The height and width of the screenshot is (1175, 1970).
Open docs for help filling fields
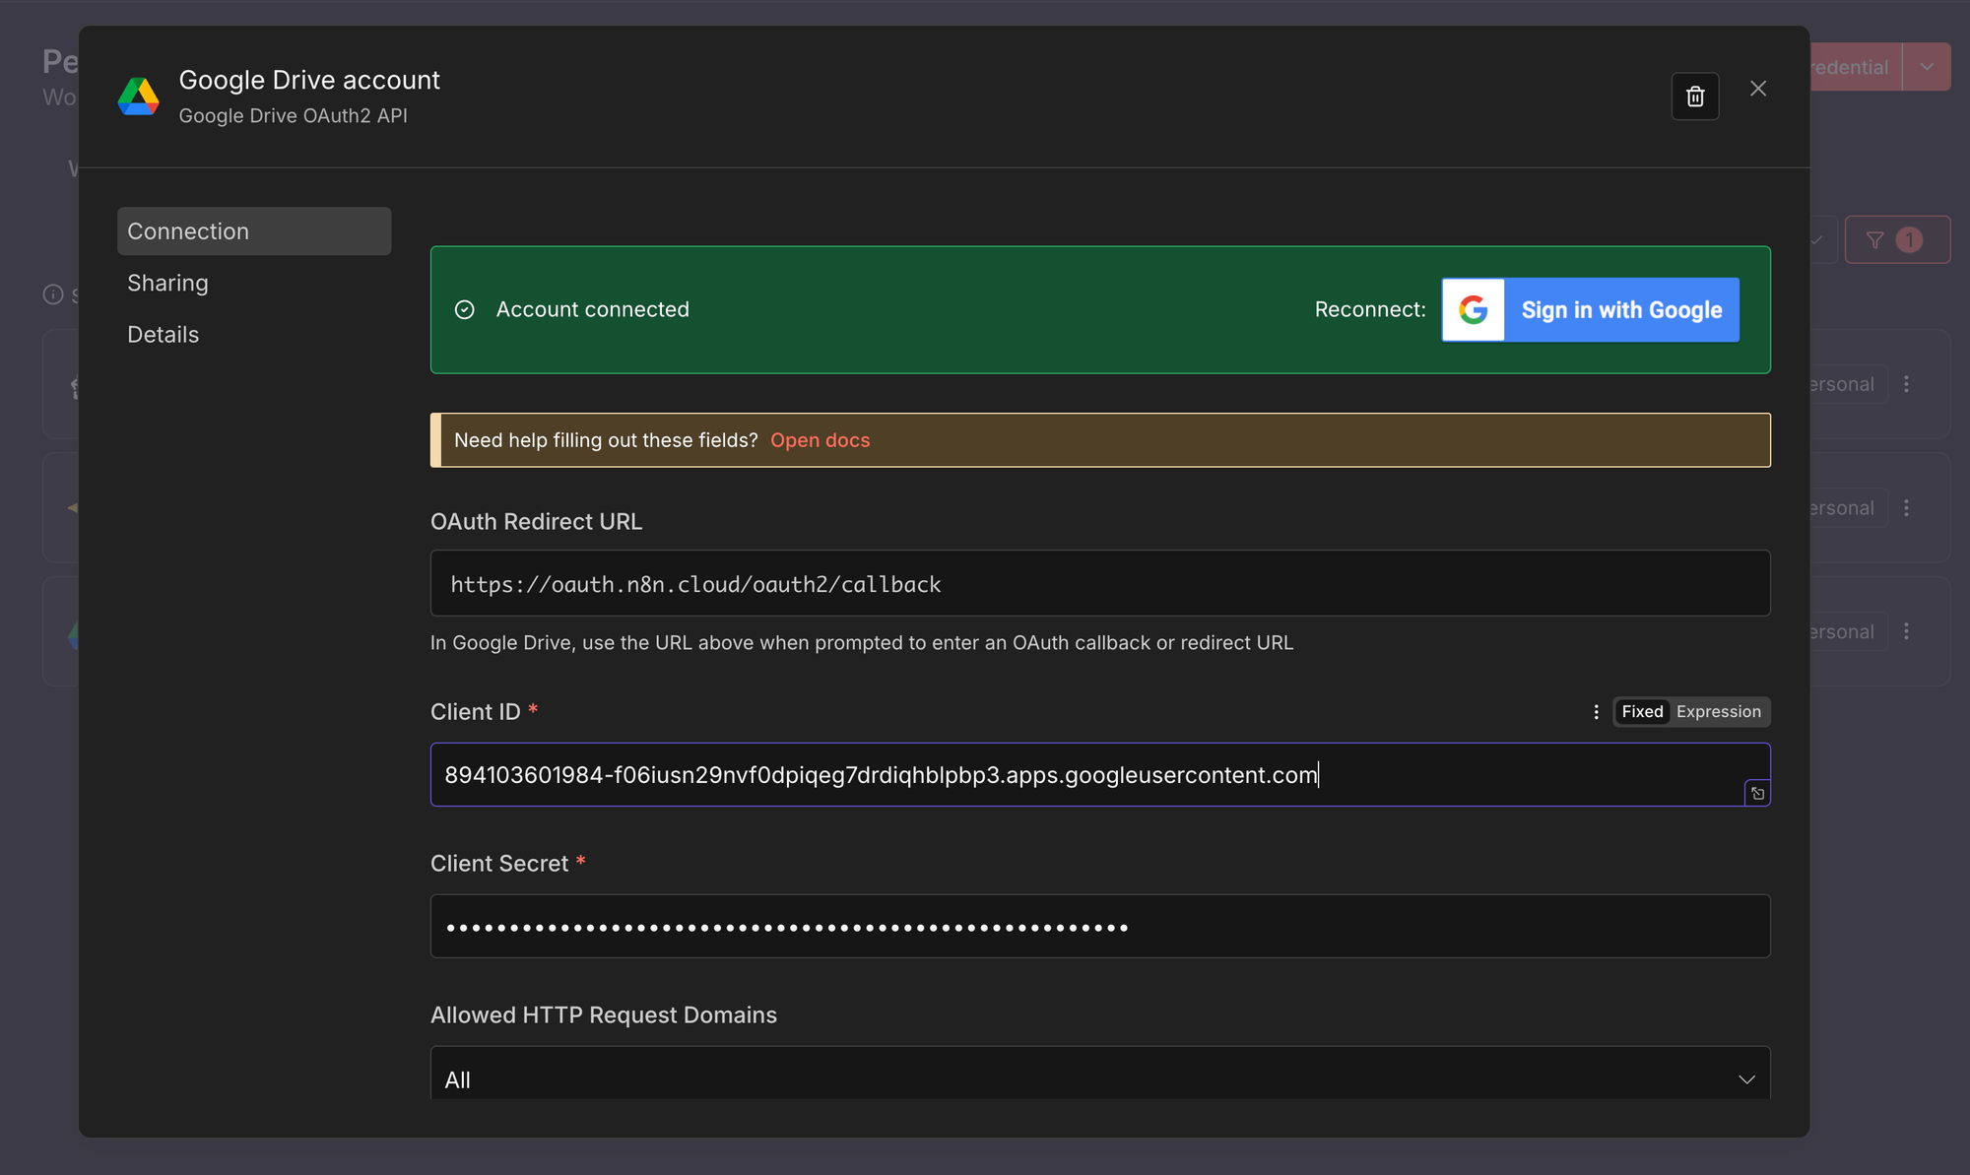click(x=820, y=440)
